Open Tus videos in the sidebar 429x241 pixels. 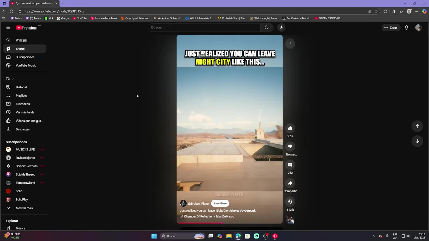coord(24,104)
